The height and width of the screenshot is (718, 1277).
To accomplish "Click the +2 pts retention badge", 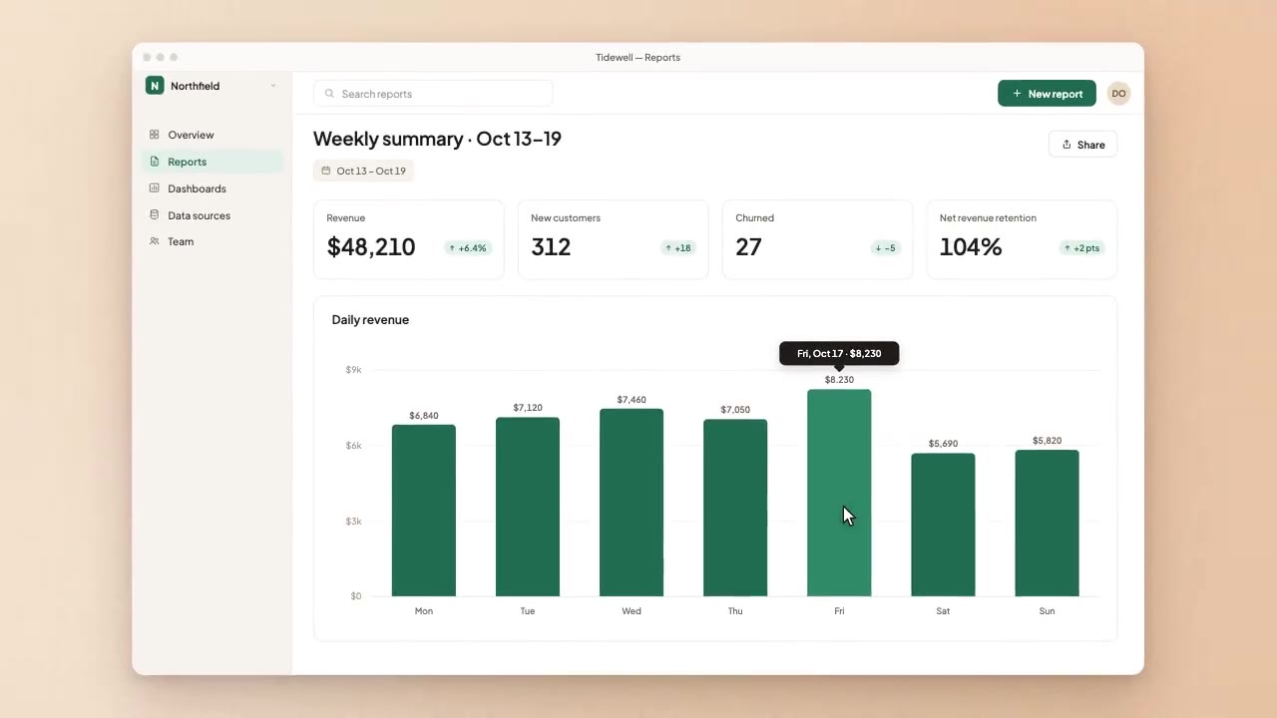I will (x=1081, y=248).
